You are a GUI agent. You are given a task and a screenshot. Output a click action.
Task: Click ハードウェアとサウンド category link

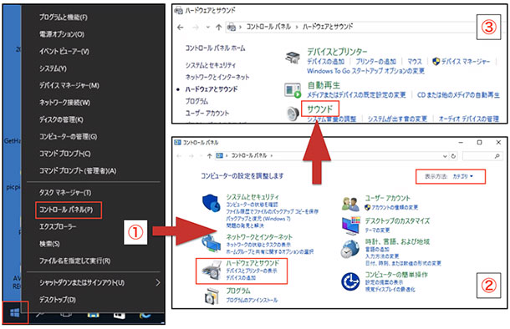point(252,263)
